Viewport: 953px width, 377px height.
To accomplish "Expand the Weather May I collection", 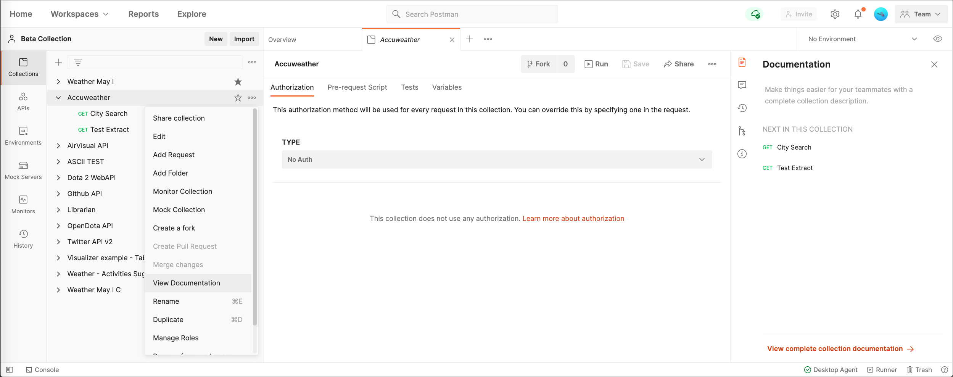I will pos(58,82).
